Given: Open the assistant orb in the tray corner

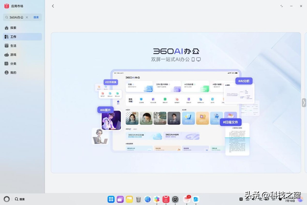Looking at the screenshot, I should point(300,199).
